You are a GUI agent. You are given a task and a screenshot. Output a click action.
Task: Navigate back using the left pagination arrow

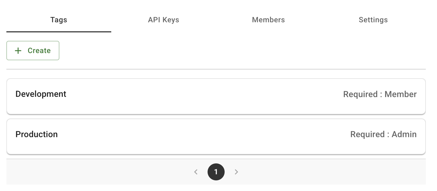tap(196, 172)
